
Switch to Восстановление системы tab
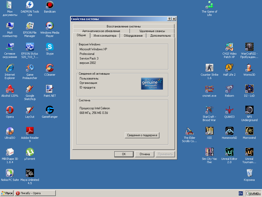[124, 26]
